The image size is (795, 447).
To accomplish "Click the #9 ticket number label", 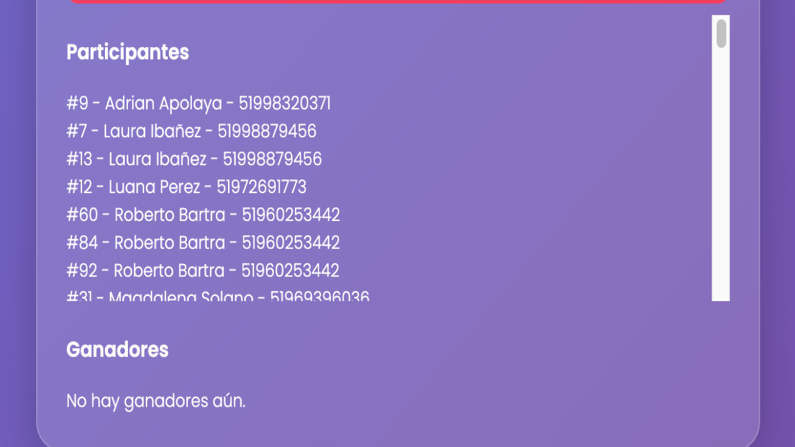I will tap(77, 103).
